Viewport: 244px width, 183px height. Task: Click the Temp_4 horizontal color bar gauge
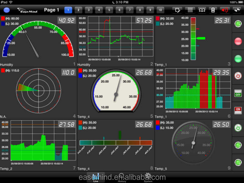click(116, 143)
